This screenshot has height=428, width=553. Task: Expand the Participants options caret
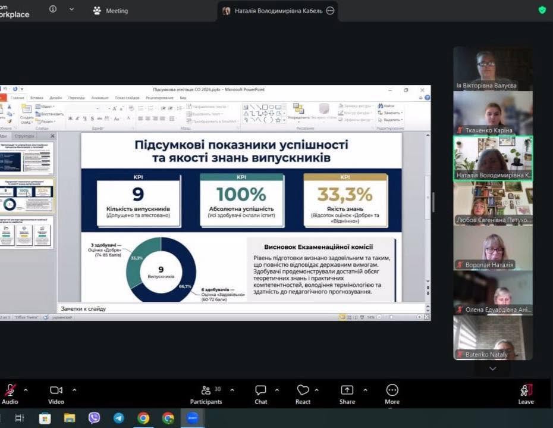(232, 390)
